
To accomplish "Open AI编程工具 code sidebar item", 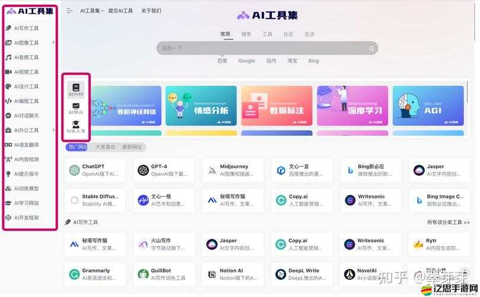I will pyautogui.click(x=23, y=101).
